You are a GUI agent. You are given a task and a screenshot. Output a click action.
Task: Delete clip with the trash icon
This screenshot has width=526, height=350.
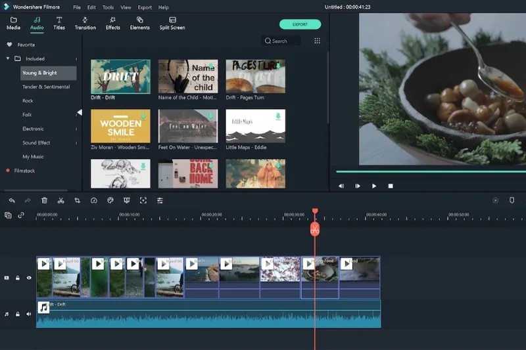click(x=44, y=200)
